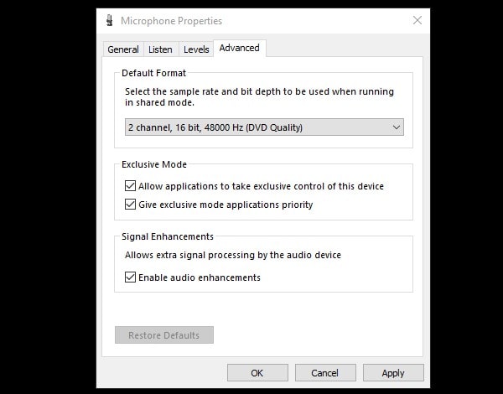503x394 pixels.
Task: Disable the Enable audio enhancements checkbox
Action: point(130,277)
